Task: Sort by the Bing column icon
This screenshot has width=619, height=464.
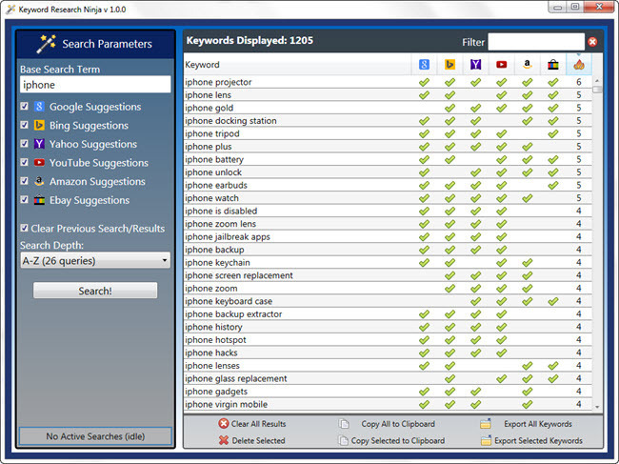Action: (x=449, y=65)
